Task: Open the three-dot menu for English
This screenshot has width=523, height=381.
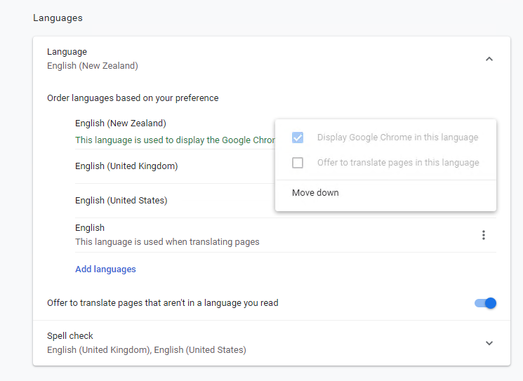Action: 483,235
